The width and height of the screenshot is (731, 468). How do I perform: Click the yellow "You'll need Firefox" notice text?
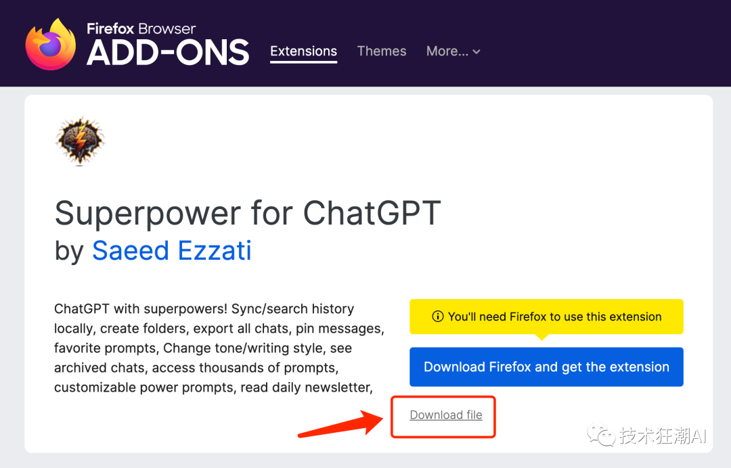pos(554,317)
